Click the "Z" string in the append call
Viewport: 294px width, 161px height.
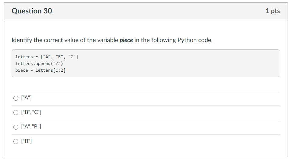coord(57,63)
